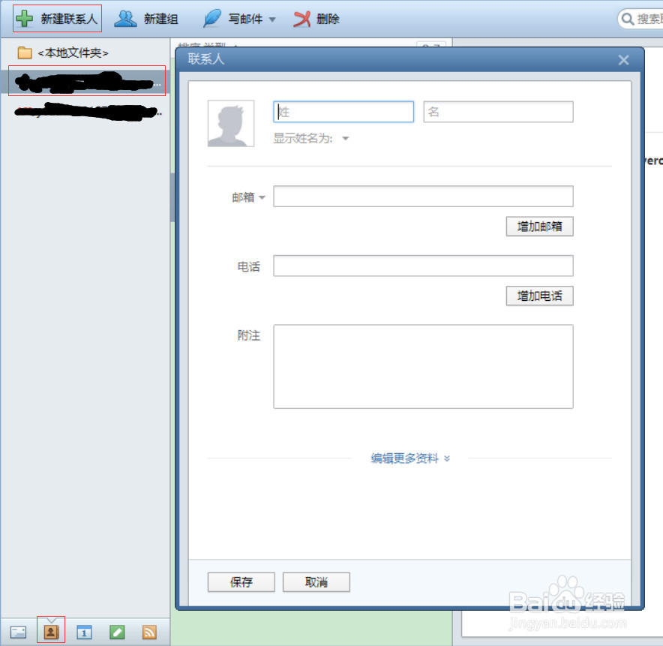The image size is (663, 646).
Task: Open the RSS feed view icon
Action: (148, 631)
